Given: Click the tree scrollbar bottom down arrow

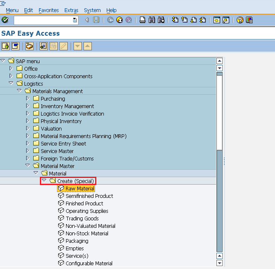Looking at the screenshot, I should [x=219, y=263].
